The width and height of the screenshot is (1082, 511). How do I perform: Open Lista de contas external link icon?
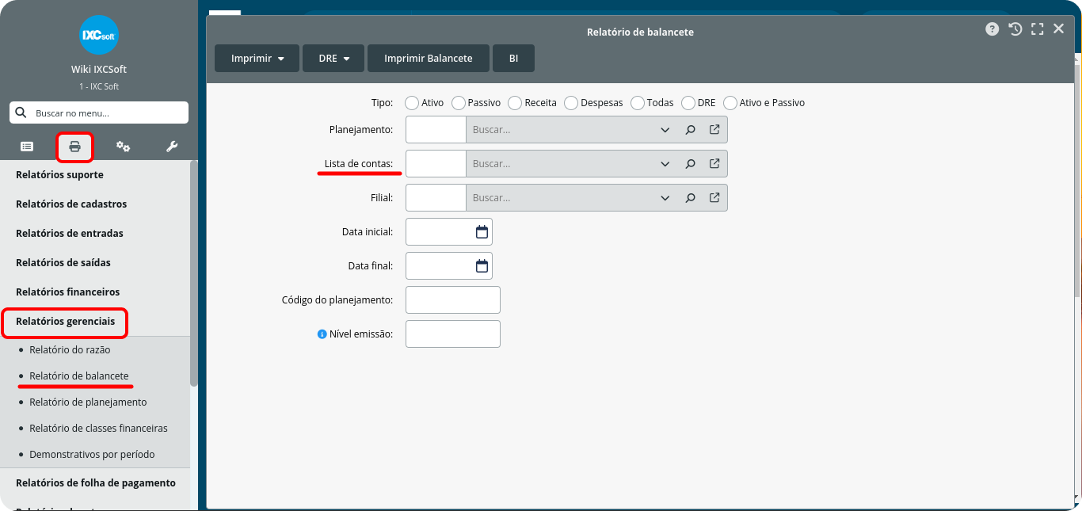(x=714, y=163)
